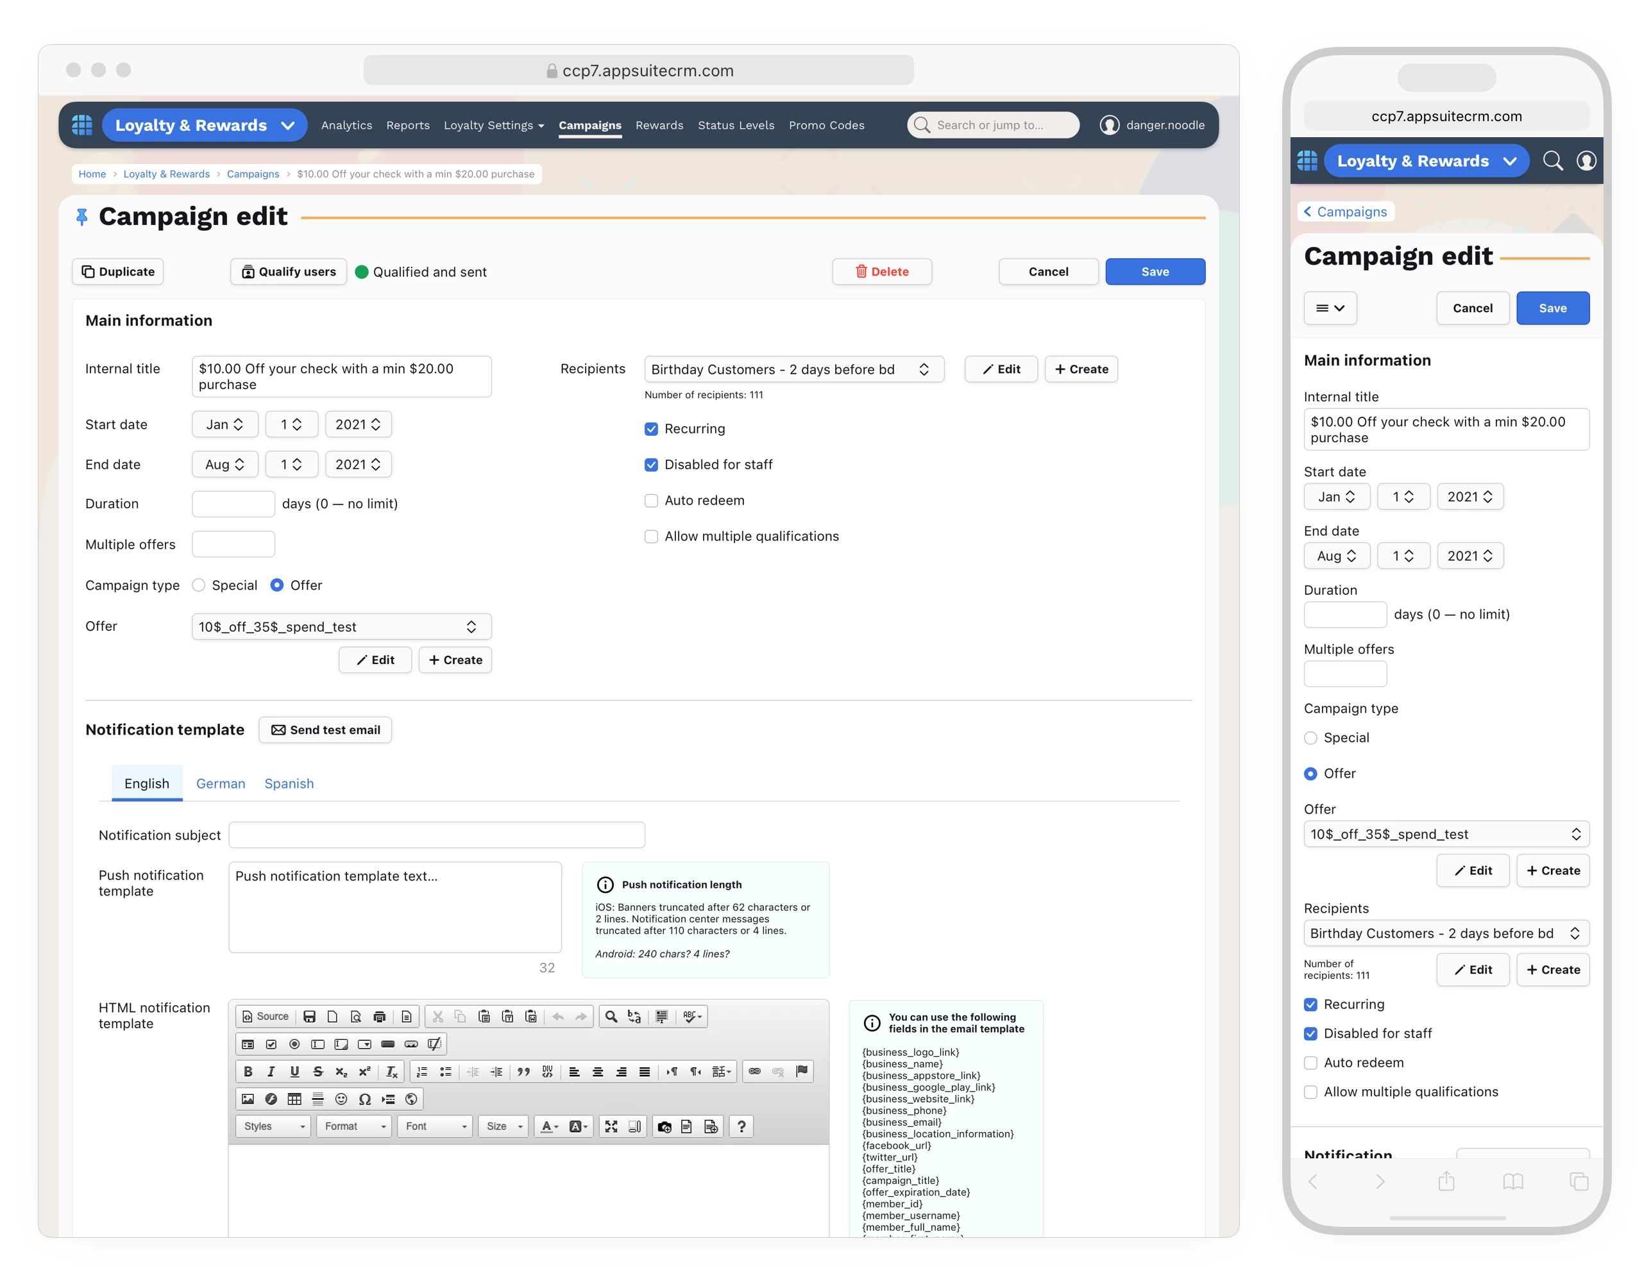Click the Send test email button

click(325, 729)
